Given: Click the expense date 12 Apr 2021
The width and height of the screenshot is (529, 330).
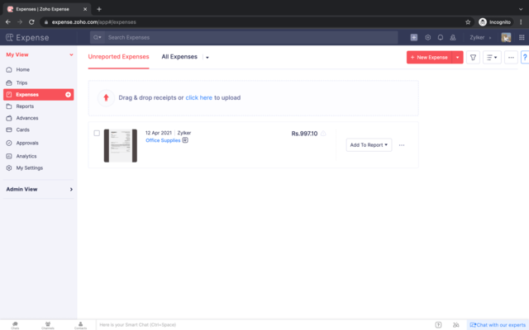Looking at the screenshot, I should (x=159, y=133).
